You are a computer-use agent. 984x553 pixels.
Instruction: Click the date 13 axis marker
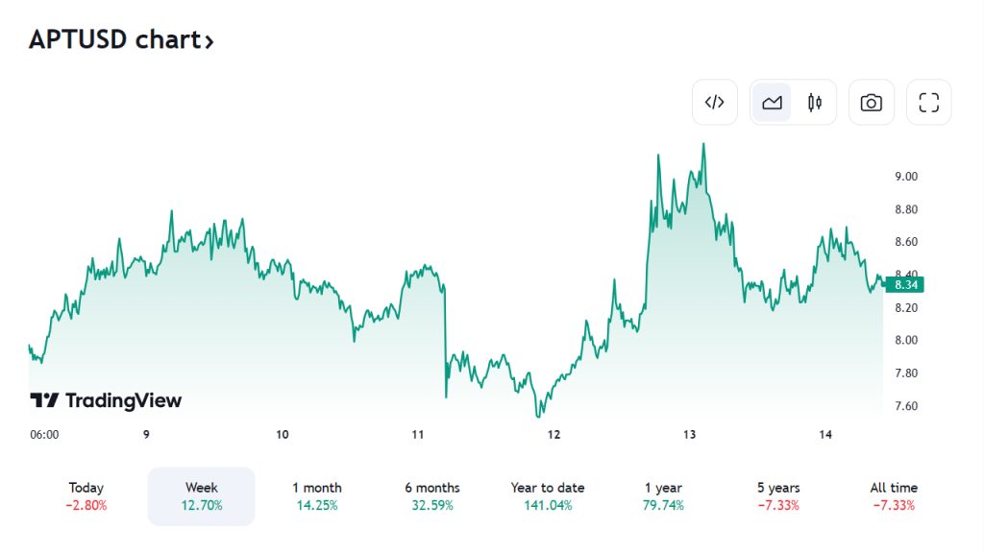tap(690, 435)
